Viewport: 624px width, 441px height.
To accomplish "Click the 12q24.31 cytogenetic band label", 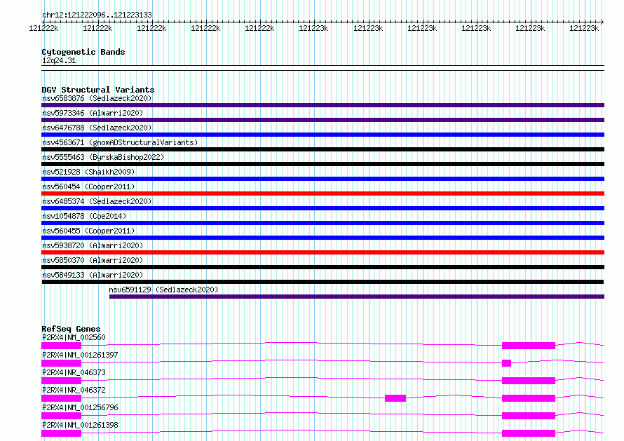I will [x=59, y=60].
